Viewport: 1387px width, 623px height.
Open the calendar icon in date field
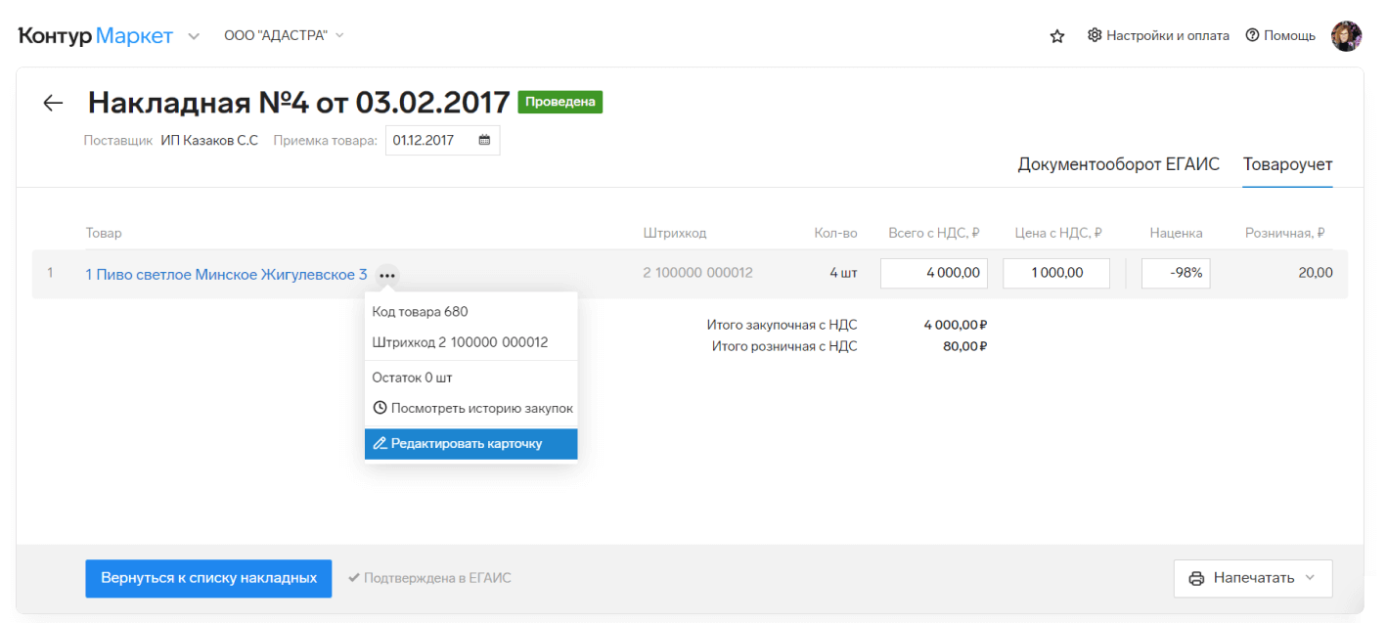pyautogui.click(x=484, y=140)
